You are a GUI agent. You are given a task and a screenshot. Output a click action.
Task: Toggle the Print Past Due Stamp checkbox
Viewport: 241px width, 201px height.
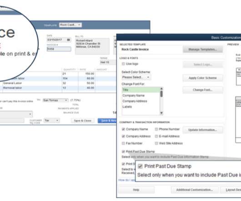pyautogui.click(x=123, y=151)
